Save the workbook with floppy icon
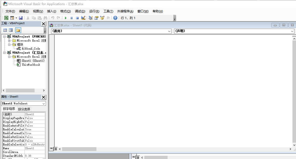 [x=21, y=18]
